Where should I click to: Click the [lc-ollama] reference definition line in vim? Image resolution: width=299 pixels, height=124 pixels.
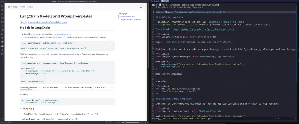[x=194, y=30]
